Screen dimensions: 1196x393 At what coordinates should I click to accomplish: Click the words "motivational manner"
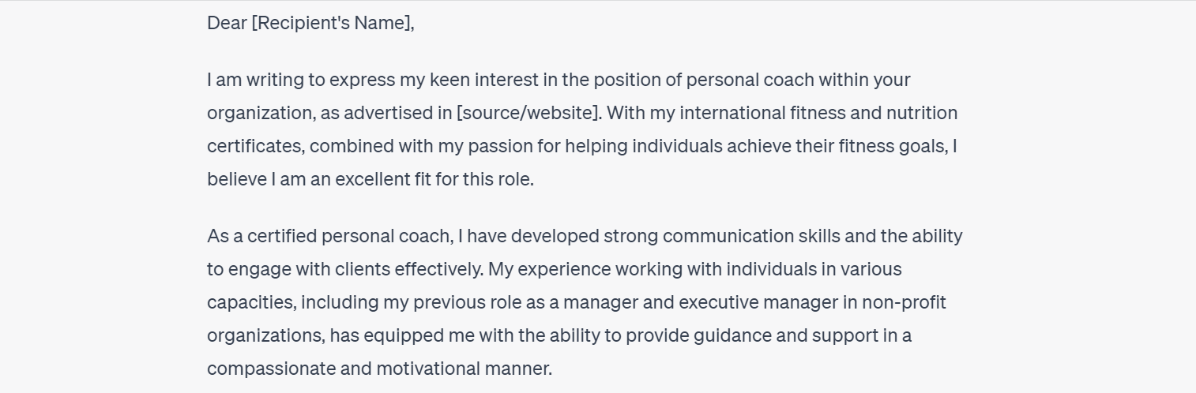pos(463,369)
